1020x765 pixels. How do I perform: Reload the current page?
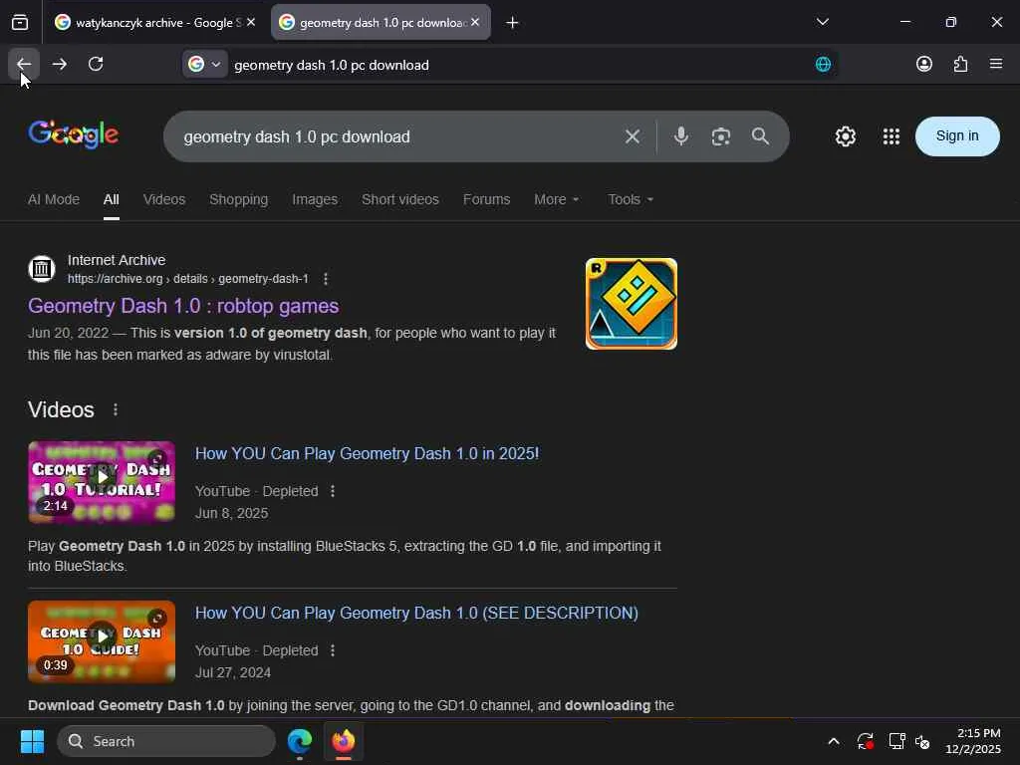pyautogui.click(x=96, y=65)
